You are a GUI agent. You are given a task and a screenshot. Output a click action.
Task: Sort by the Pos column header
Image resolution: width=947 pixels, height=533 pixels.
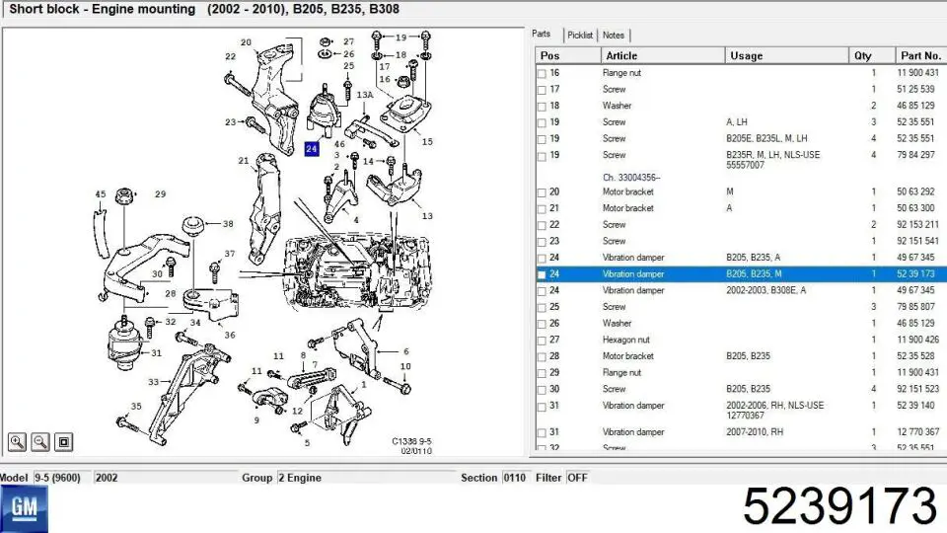[568, 55]
